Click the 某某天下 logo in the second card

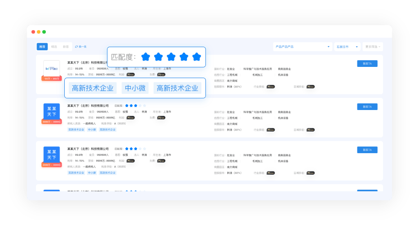click(52, 111)
